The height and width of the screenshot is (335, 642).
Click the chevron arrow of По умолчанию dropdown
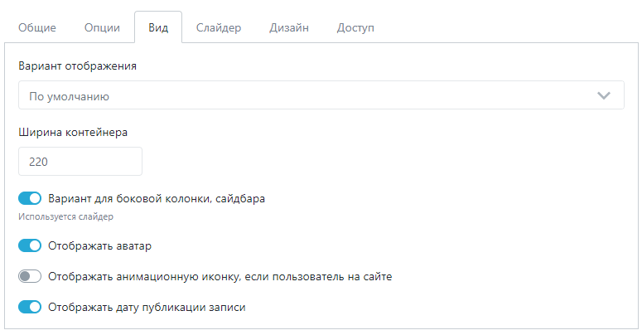pyautogui.click(x=604, y=95)
